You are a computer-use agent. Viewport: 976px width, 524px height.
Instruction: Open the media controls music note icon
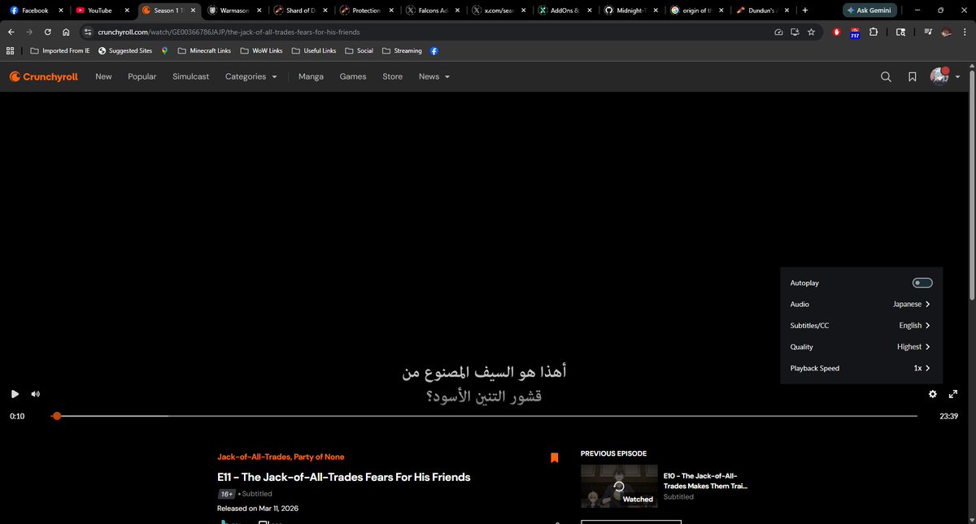[928, 32]
